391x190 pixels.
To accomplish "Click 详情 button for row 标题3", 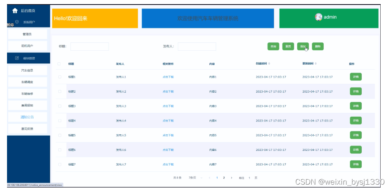I will 355,106.
